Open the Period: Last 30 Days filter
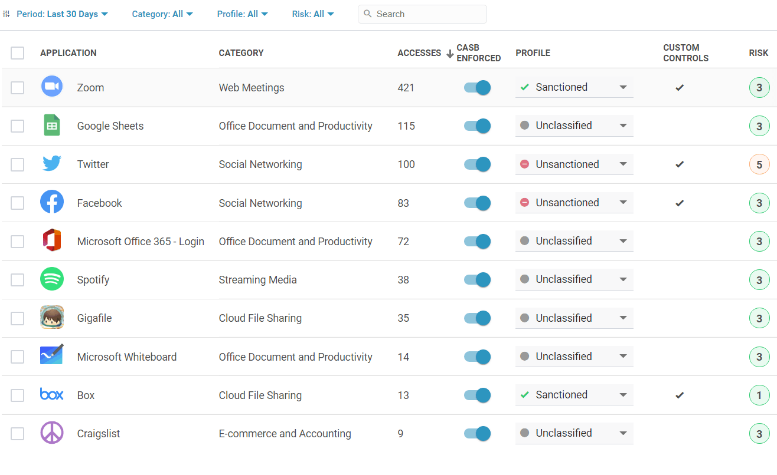The height and width of the screenshot is (475, 777). [62, 14]
